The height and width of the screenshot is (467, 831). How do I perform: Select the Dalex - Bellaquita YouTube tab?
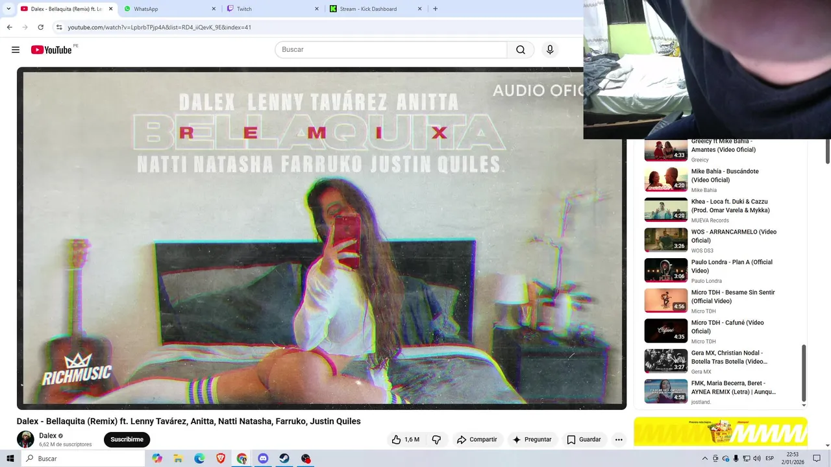click(x=66, y=9)
